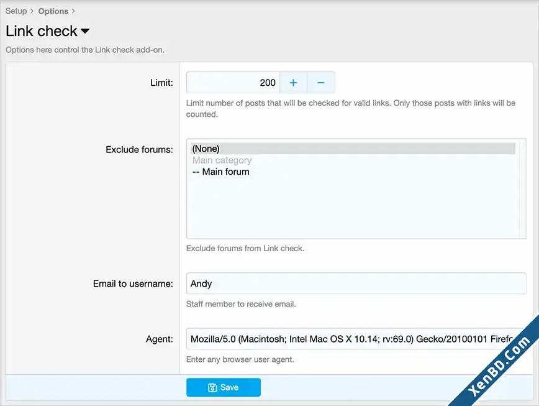Expand the Link check title dropdown arrow

pyautogui.click(x=85, y=31)
